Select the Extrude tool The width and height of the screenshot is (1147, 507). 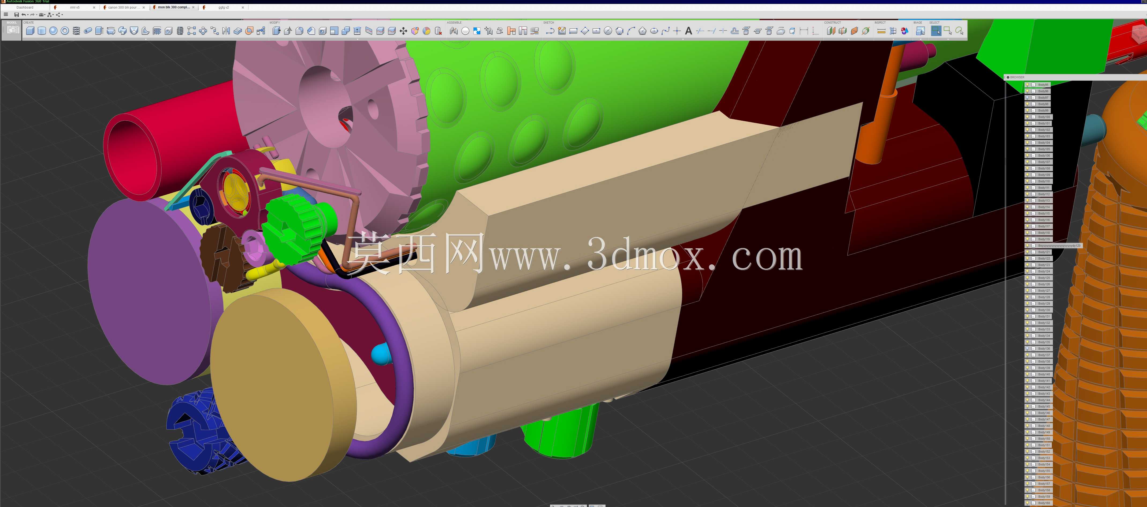99,31
